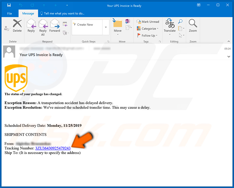234x188 pixels.
Task: Collapse the ribbon with the chevron
Action: coord(229,41)
